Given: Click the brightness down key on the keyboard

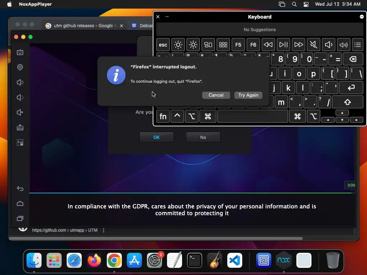Looking at the screenshot, I should pos(178,45).
